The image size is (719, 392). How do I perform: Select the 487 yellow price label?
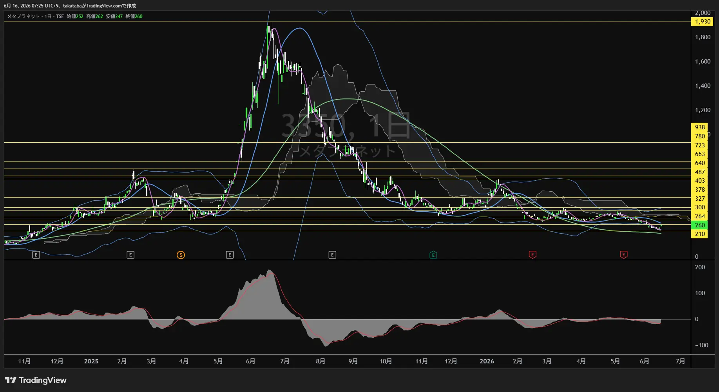(700, 172)
